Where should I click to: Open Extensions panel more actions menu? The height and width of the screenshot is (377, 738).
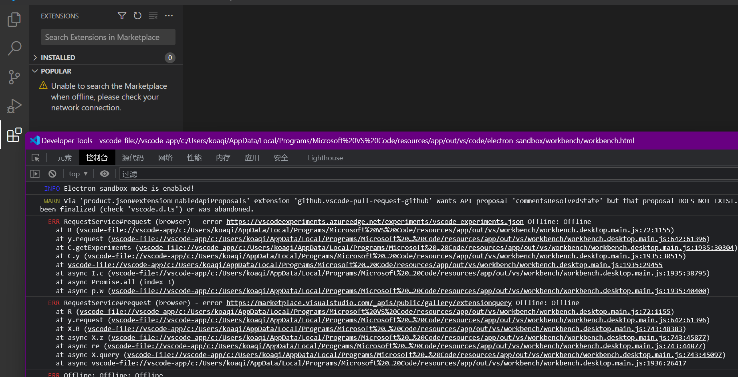(x=169, y=16)
